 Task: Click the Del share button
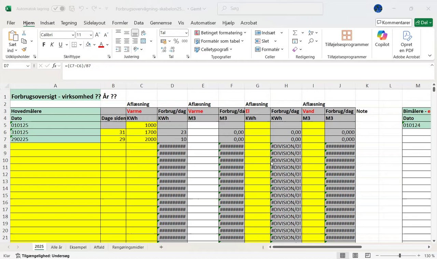423,23
